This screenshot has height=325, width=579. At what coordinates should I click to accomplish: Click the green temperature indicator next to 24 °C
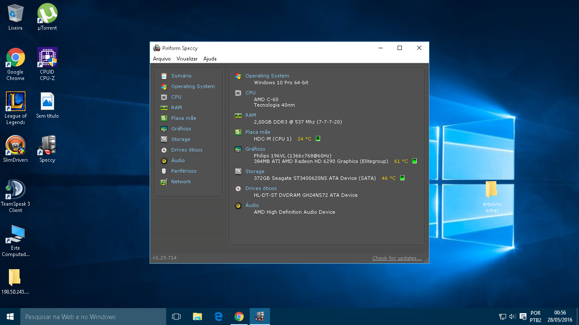point(318,138)
